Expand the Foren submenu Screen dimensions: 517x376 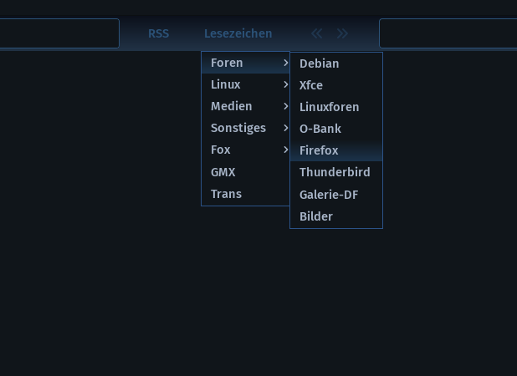pos(245,63)
